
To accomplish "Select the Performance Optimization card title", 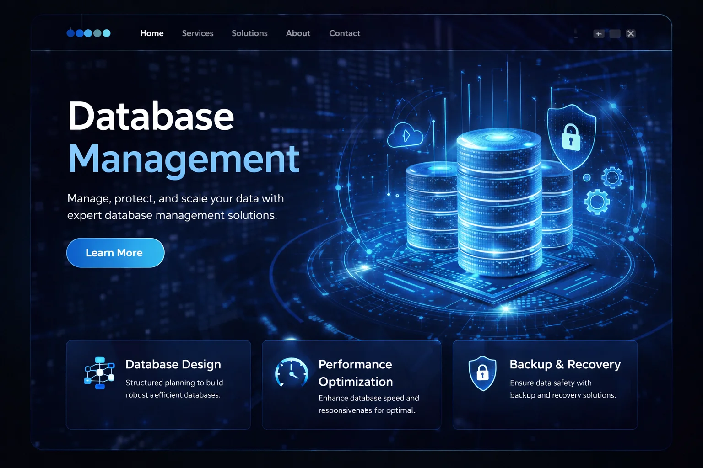I will (356, 373).
